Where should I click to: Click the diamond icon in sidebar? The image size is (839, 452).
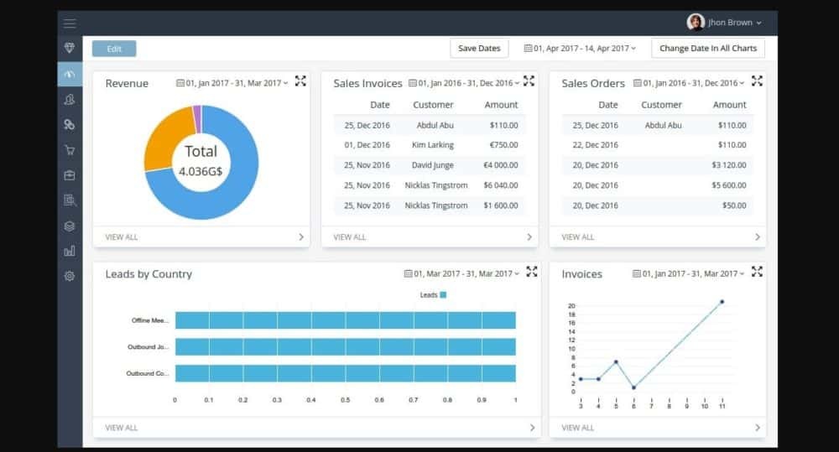point(70,49)
